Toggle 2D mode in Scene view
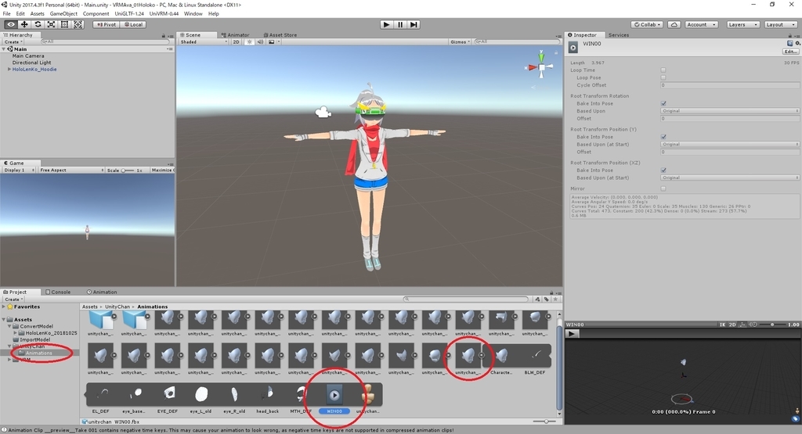 (x=237, y=42)
